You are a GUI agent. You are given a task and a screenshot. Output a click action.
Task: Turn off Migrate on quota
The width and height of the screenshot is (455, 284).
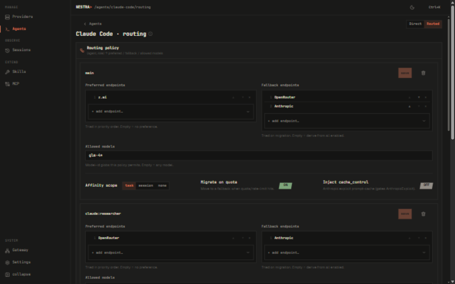click(285, 186)
